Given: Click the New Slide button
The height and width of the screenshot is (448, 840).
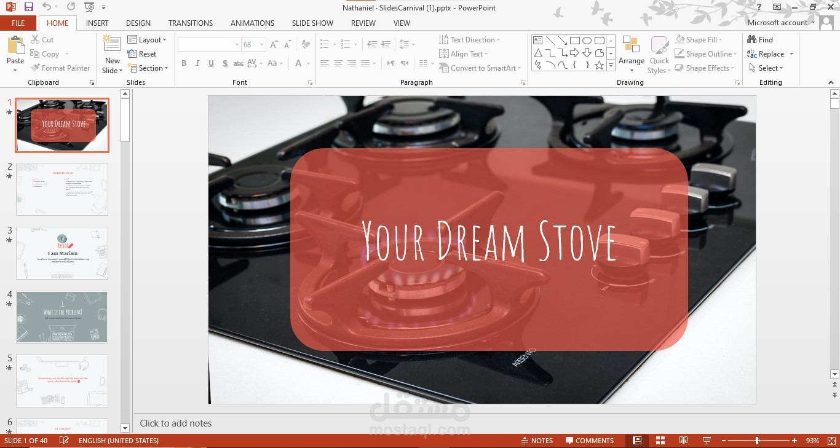Looking at the screenshot, I should click(x=112, y=55).
